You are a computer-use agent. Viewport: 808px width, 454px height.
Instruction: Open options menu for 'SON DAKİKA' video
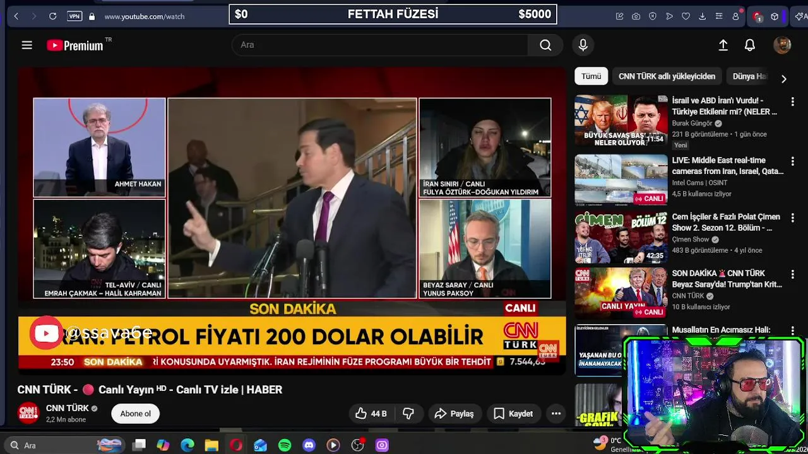(x=793, y=274)
